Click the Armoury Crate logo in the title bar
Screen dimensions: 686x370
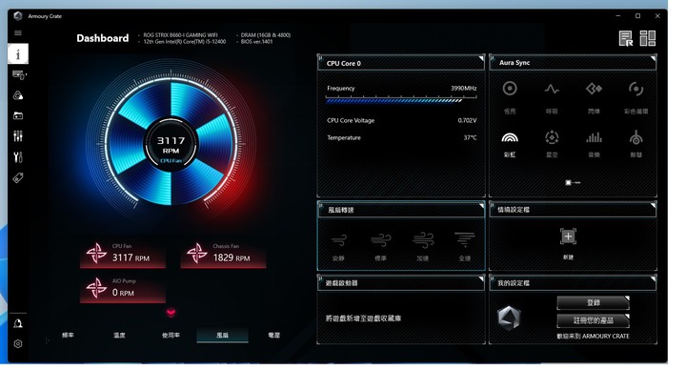[x=18, y=16]
